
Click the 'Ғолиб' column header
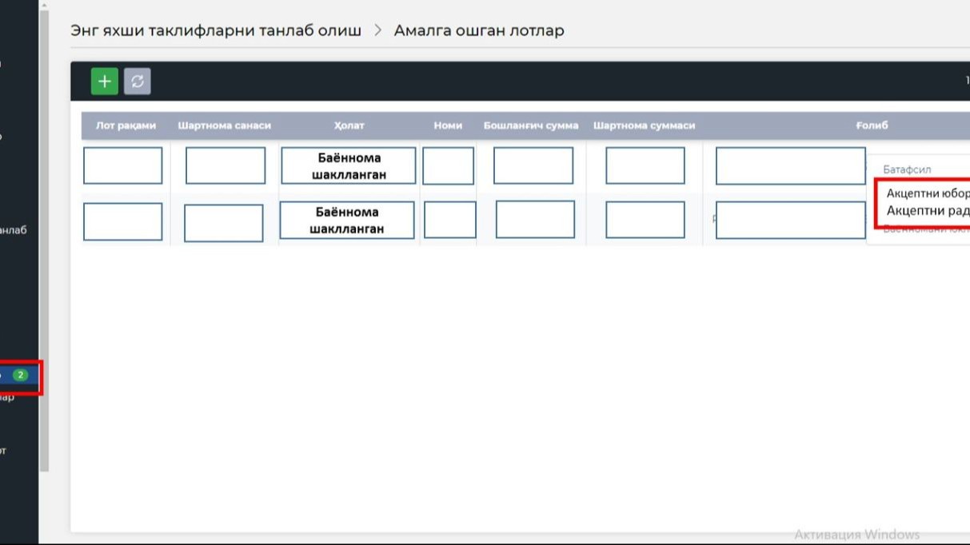coord(872,125)
